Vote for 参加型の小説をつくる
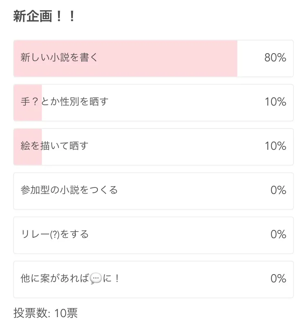Image resolution: width=307 pixels, height=320 pixels. (x=69, y=190)
